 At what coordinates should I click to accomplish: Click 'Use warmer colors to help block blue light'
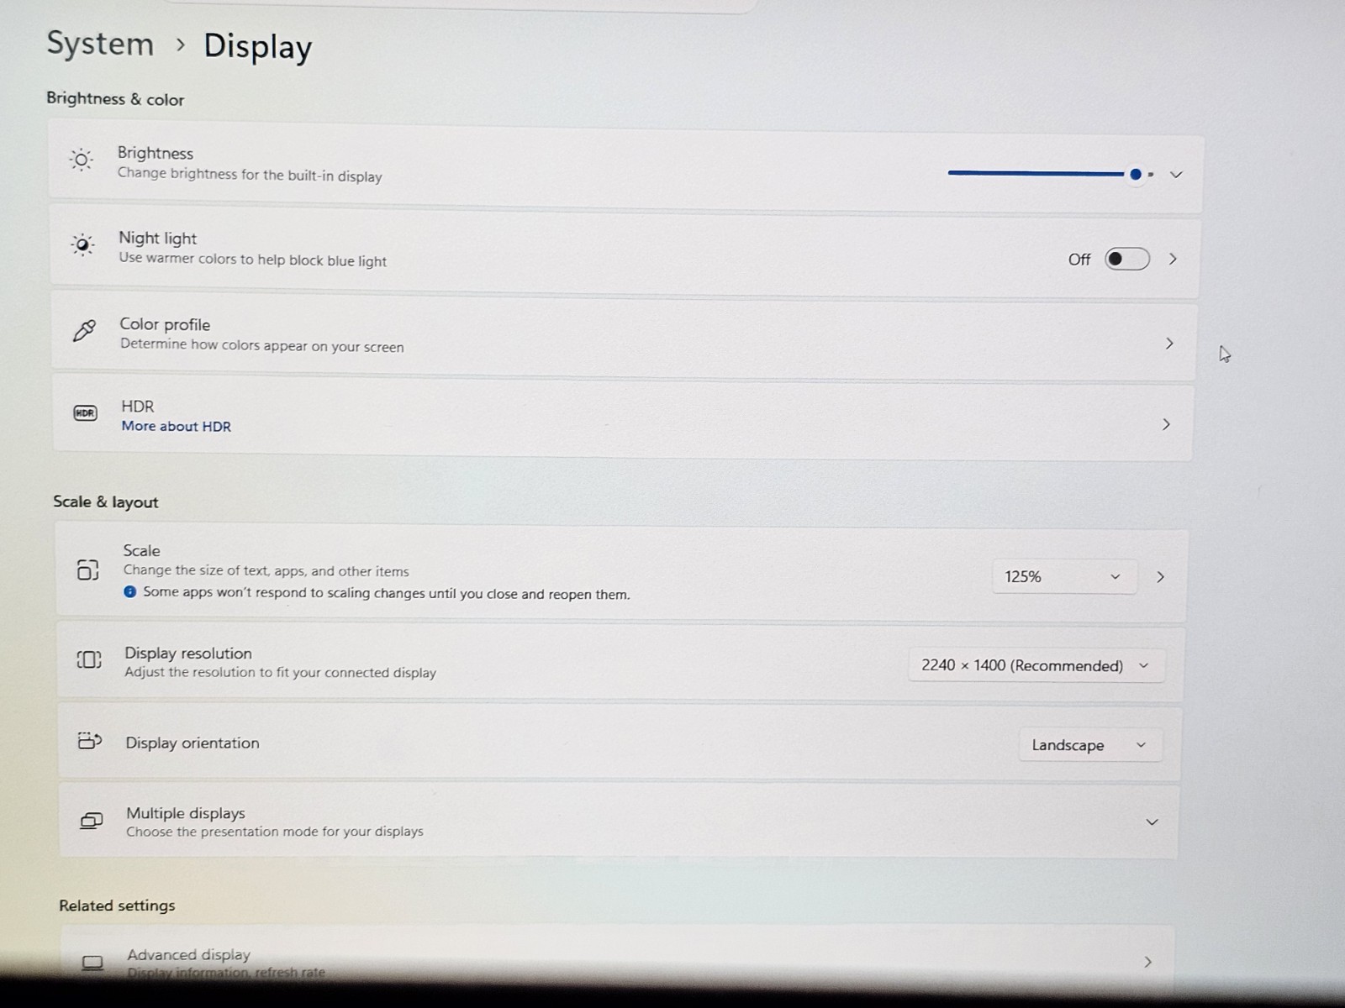253,260
